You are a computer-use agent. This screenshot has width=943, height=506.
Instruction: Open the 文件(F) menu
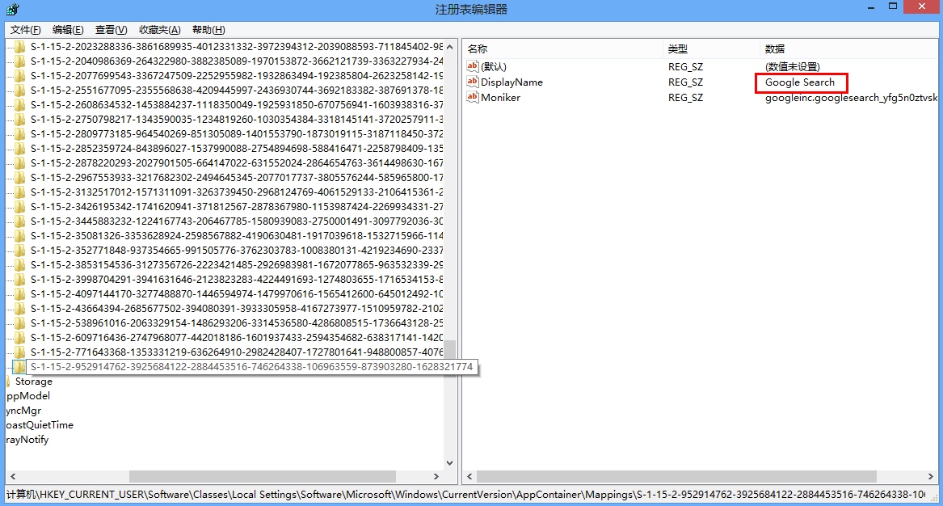(24, 30)
